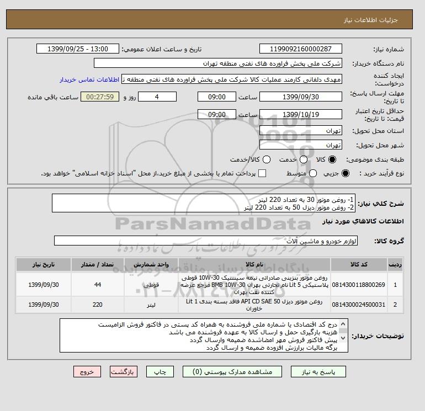
Task: Click response deadline date 1399/09/30 field
Action: click(x=301, y=97)
